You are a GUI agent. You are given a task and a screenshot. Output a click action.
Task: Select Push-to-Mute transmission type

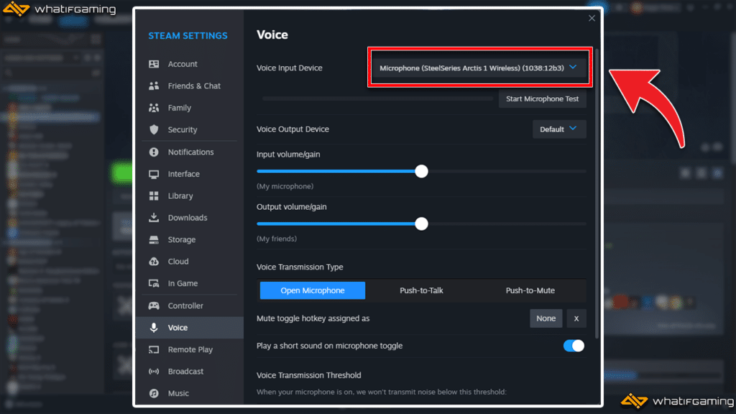530,290
